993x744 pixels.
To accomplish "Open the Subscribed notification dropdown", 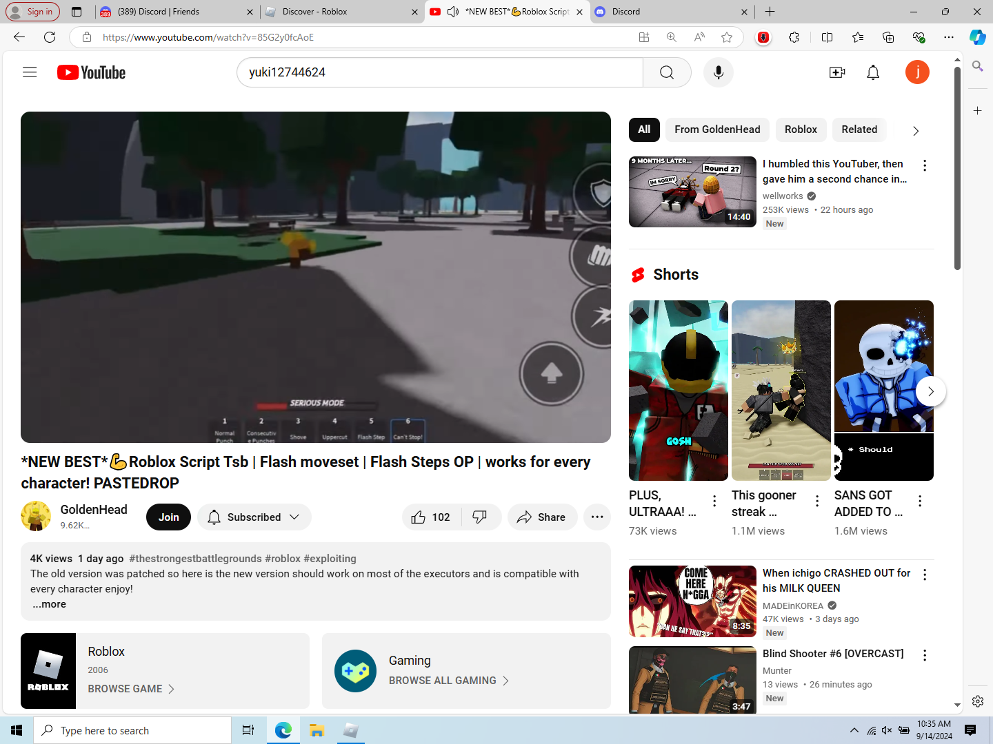I will click(x=254, y=517).
